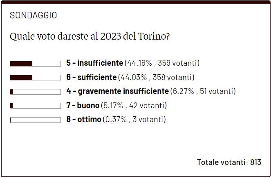This screenshot has height=178, width=271.
Task: Click the progress bar for '5 - insufficiente'
Action: tap(35, 63)
